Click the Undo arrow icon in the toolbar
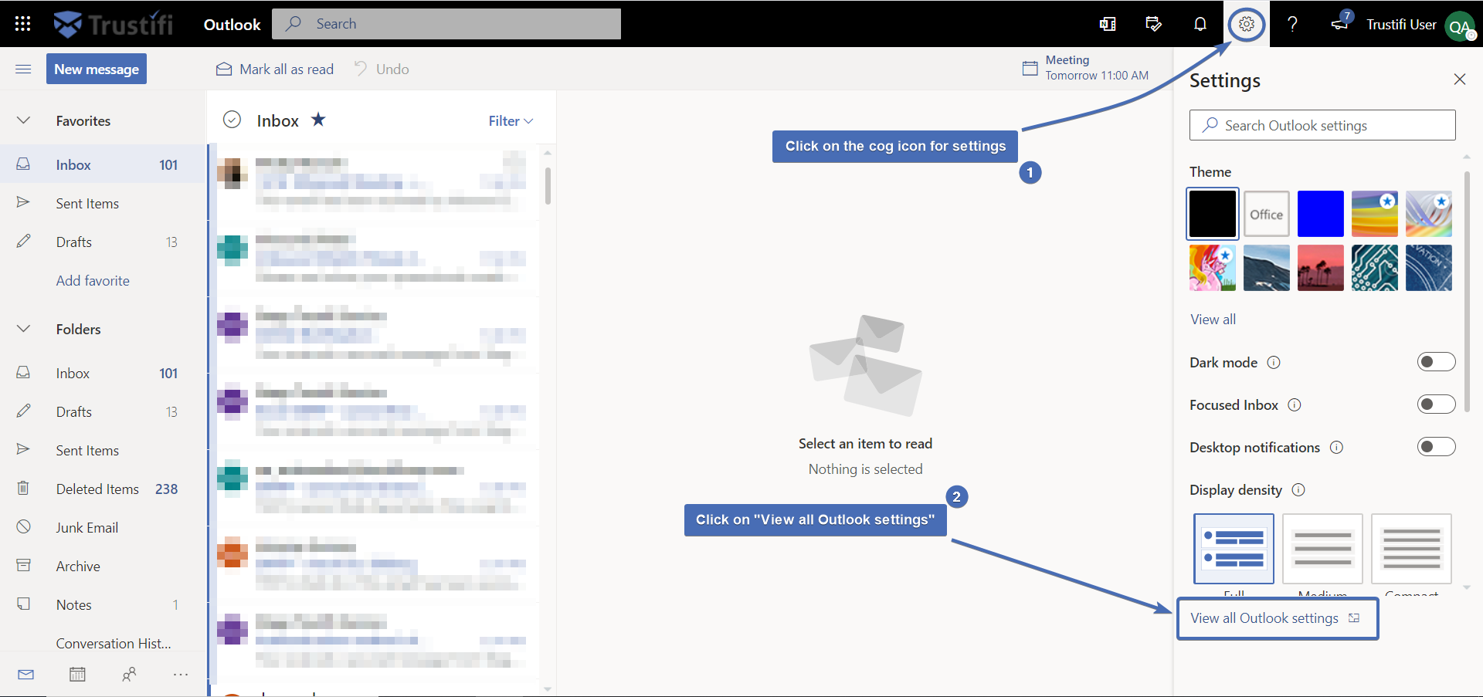 coord(361,69)
